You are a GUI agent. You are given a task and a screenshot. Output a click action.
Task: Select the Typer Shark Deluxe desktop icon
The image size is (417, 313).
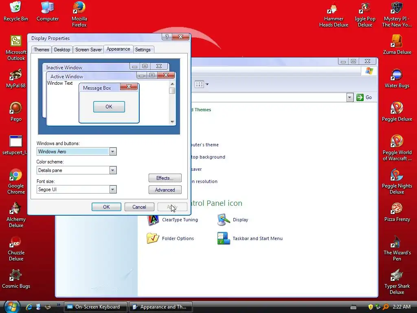coord(397,282)
